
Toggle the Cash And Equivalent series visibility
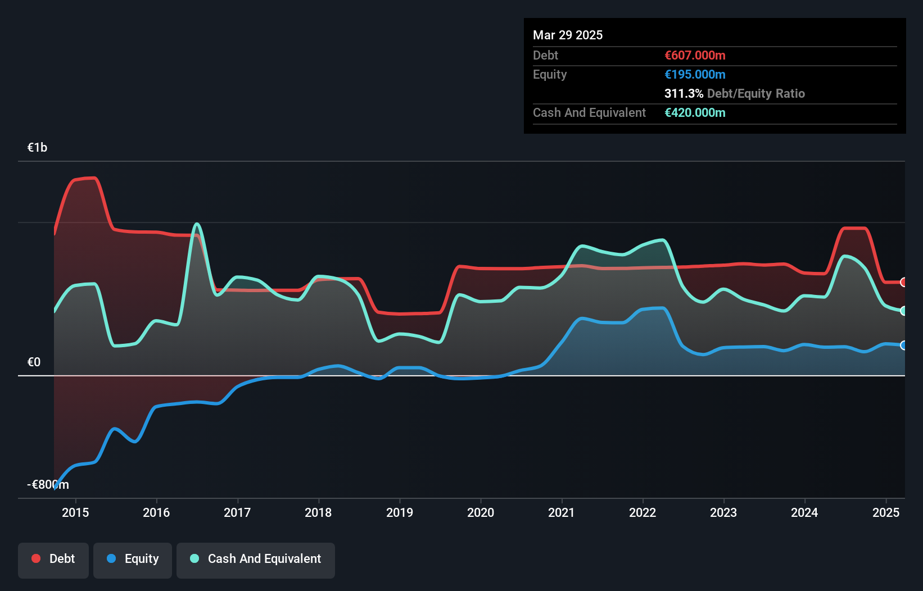[256, 559]
